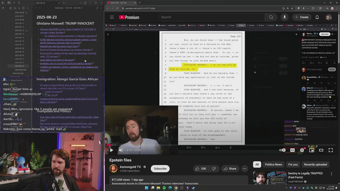
Task: Select 'Politics News' filter chip
Action: pyautogui.click(x=273, y=164)
